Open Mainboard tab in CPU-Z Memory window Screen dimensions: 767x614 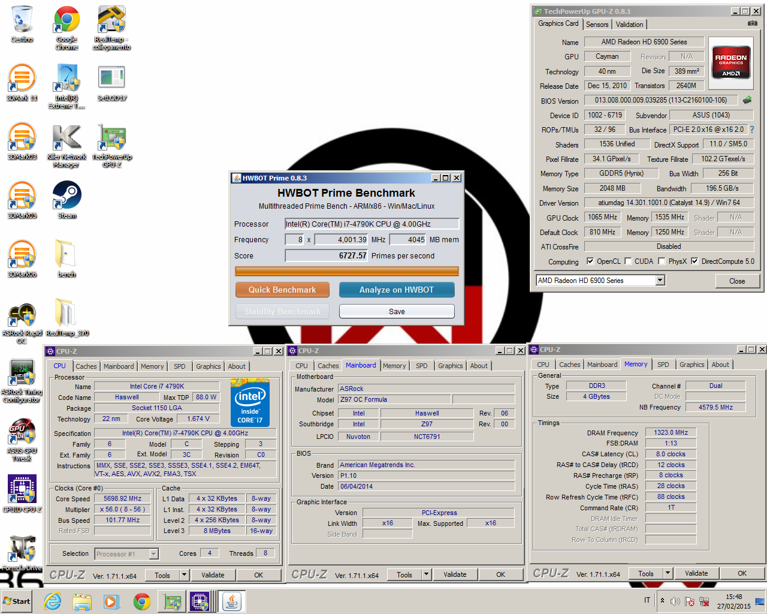pyautogui.click(x=602, y=365)
